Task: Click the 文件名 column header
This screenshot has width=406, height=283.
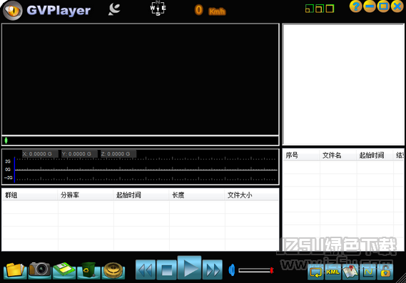Action: point(332,155)
